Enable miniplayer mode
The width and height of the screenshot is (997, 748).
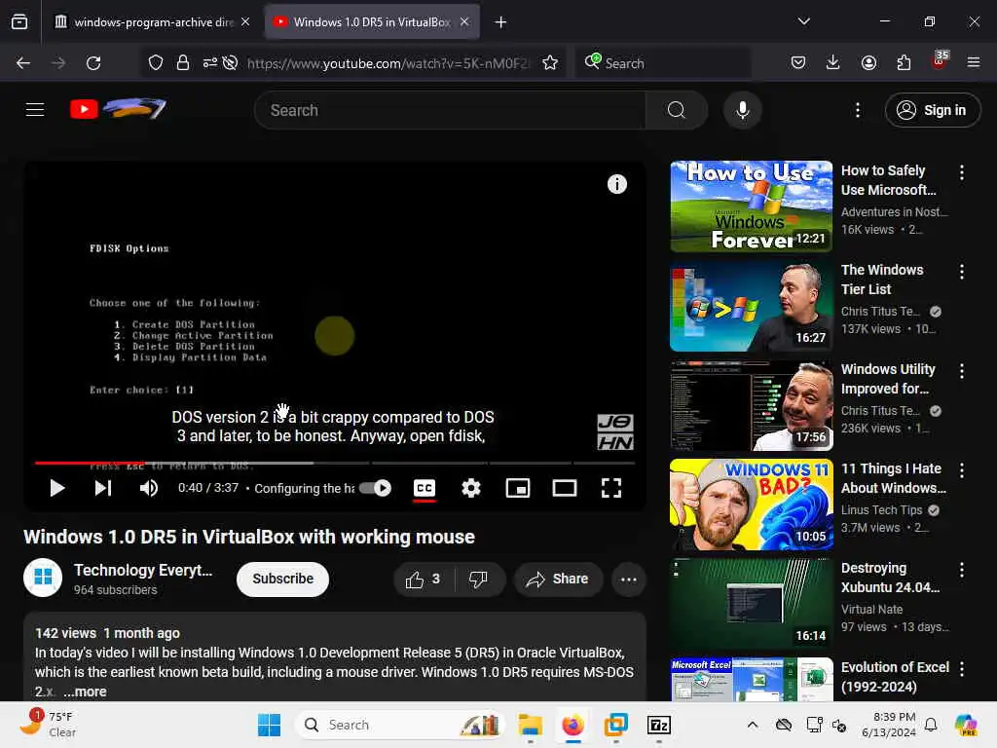(x=518, y=489)
